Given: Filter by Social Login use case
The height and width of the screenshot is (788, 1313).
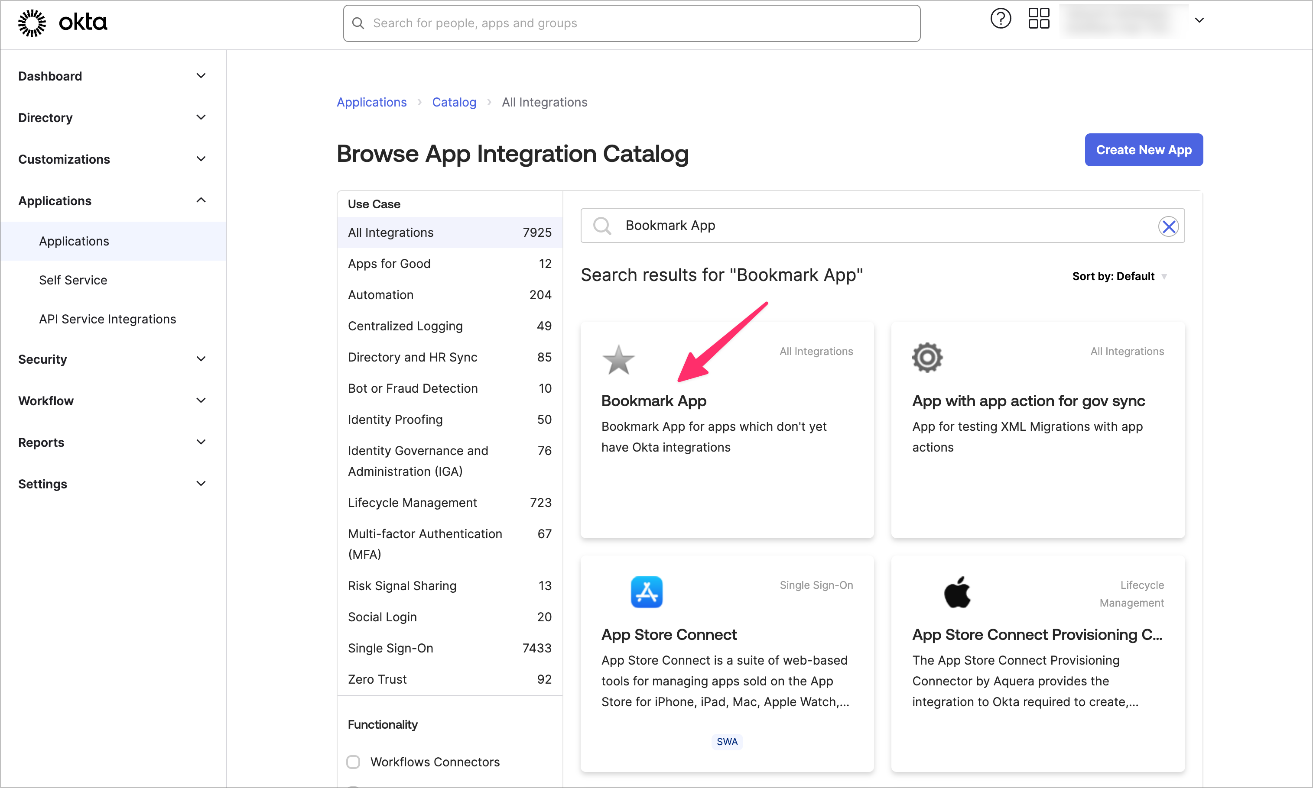Looking at the screenshot, I should pyautogui.click(x=449, y=617).
